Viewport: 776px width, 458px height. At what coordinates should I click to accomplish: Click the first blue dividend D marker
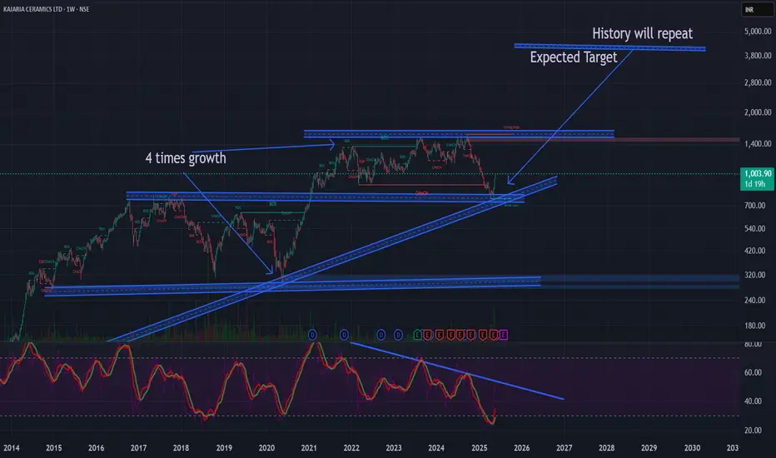312,335
